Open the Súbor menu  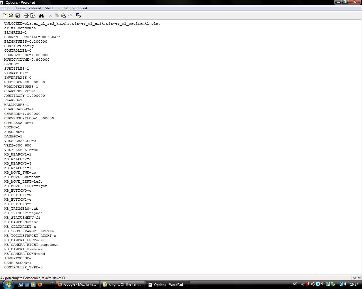pyautogui.click(x=6, y=8)
